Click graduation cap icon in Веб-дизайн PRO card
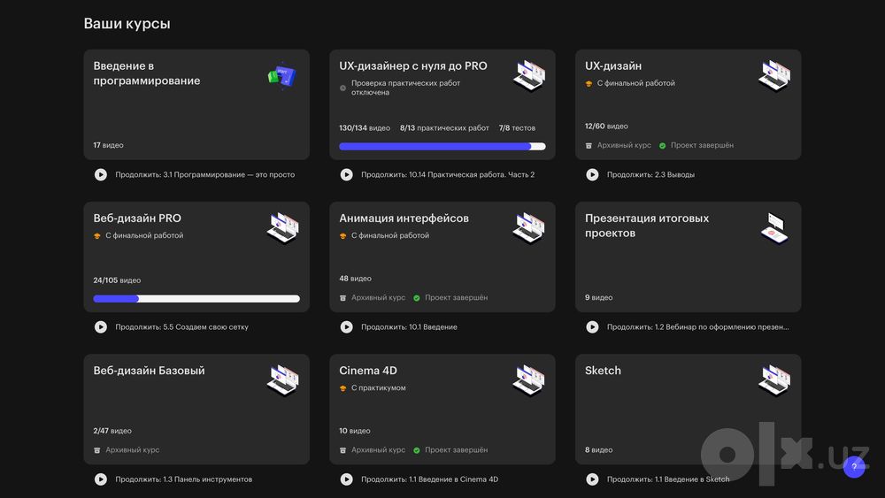 [97, 236]
